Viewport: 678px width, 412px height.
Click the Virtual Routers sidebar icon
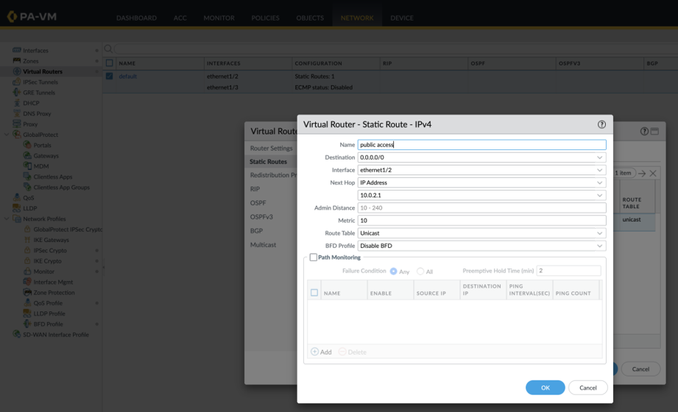[x=17, y=71]
